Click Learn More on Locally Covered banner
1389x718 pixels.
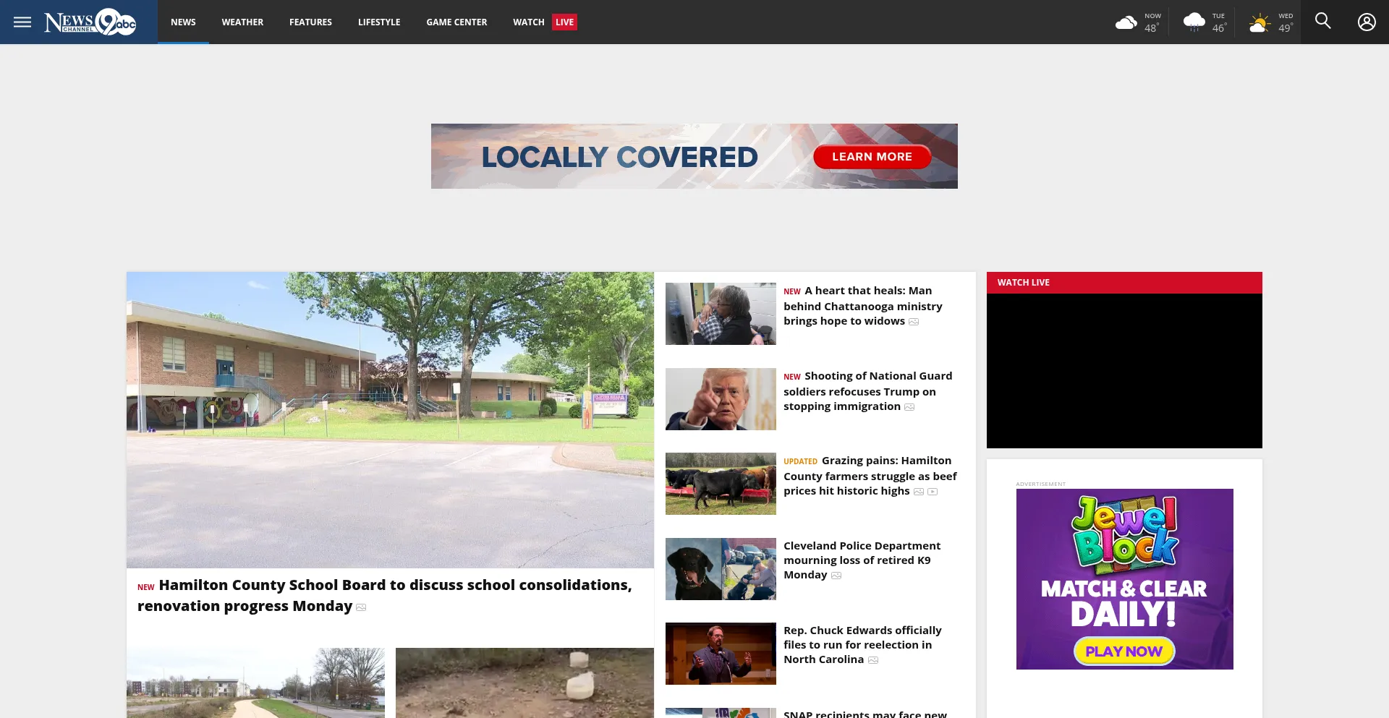(872, 157)
